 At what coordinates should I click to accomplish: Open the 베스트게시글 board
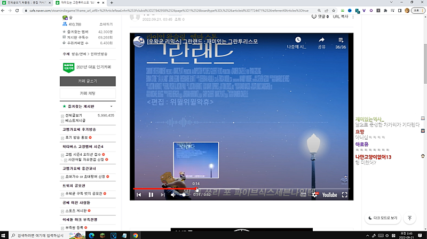75,121
